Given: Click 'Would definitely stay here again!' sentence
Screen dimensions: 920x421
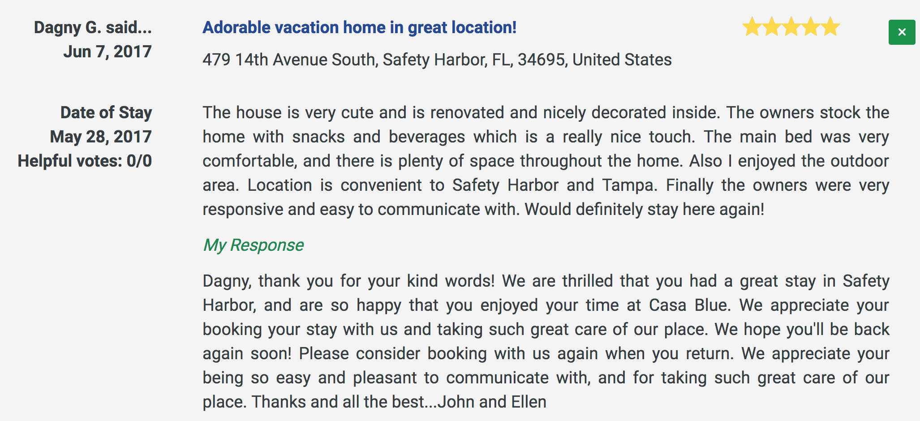Looking at the screenshot, I should pos(645,209).
